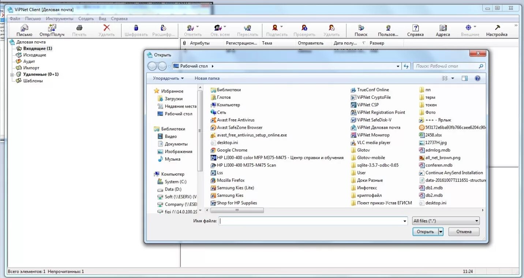The image size is (524, 278).
Task: Open the view mode dropdown arrow in dialog
Action: click(453, 78)
